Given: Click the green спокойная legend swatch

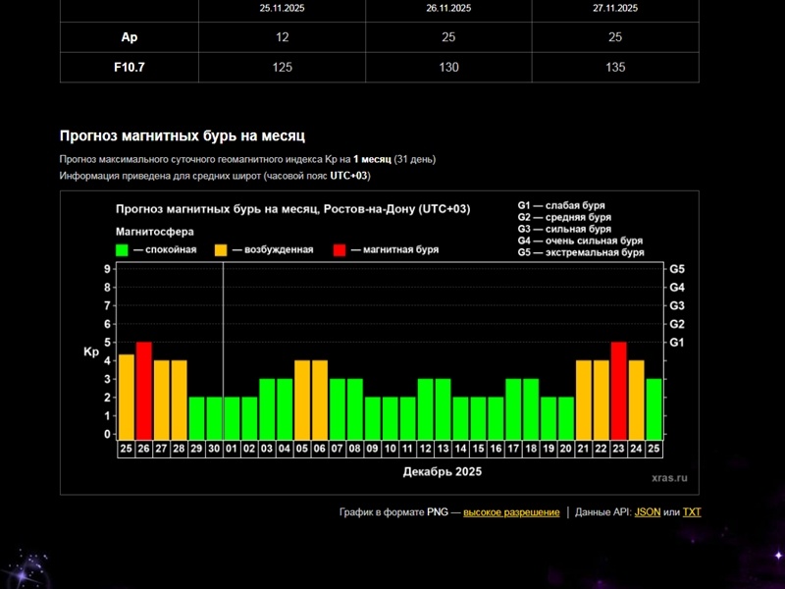Looking at the screenshot, I should [x=122, y=250].
